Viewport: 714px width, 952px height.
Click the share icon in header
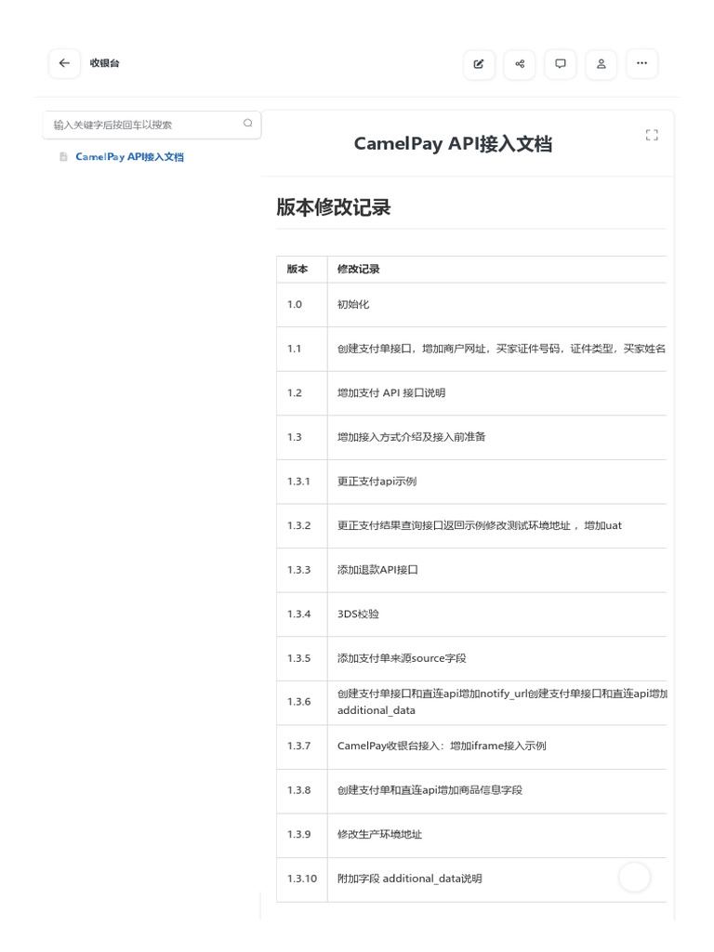coord(520,64)
